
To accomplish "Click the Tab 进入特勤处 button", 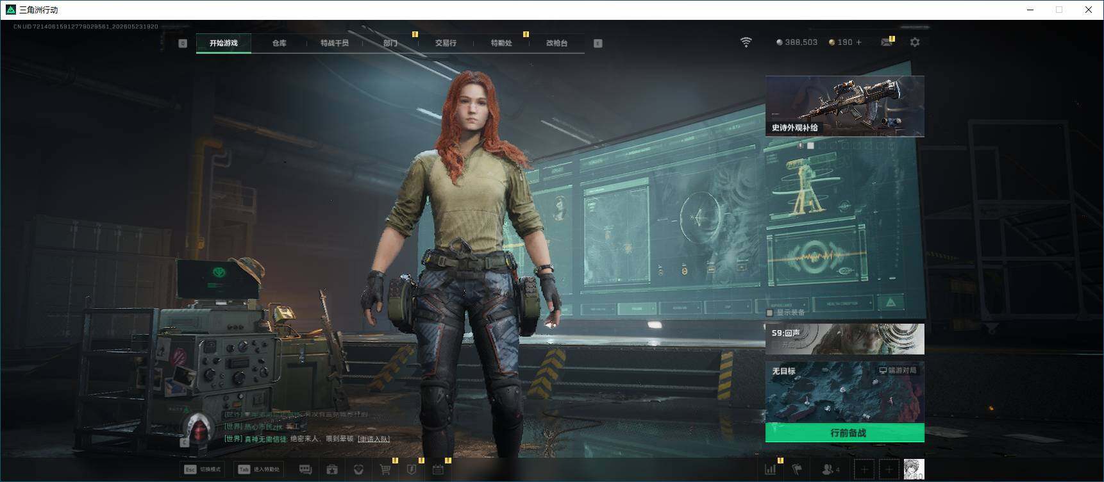I will click(x=259, y=470).
